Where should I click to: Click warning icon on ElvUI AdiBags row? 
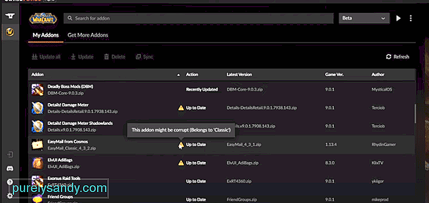tap(181, 163)
